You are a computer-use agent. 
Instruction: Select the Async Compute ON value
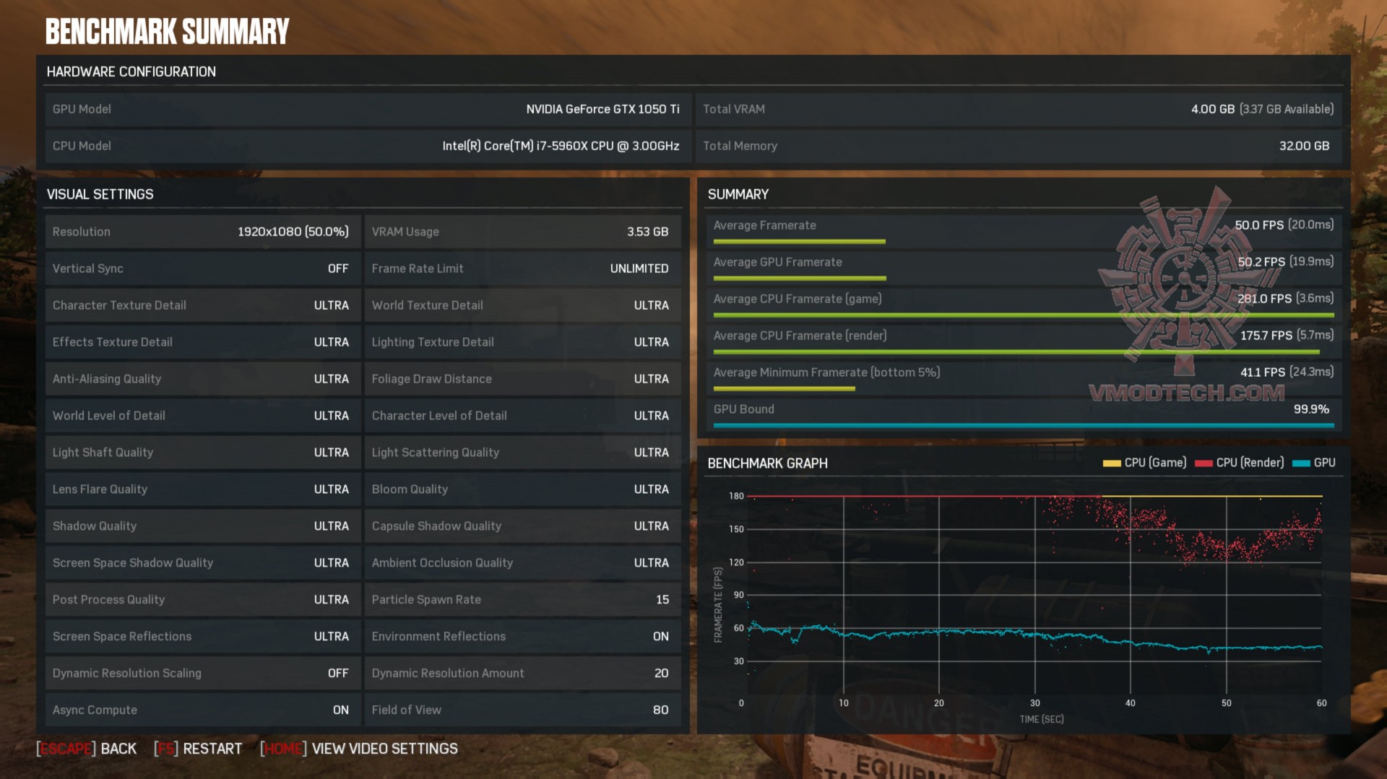click(341, 710)
